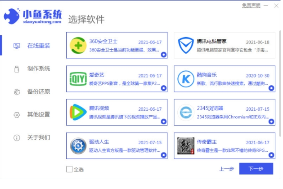Click the 2345浏览器 title text
Screen dimensions: 283x189
pyautogui.click(x=210, y=108)
